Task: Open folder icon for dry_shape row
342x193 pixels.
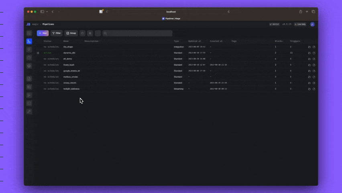Action: 309,47
